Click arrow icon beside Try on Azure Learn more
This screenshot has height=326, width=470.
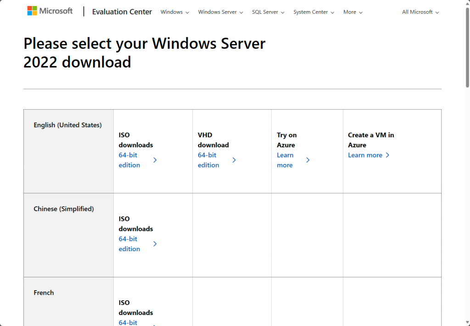coord(308,160)
